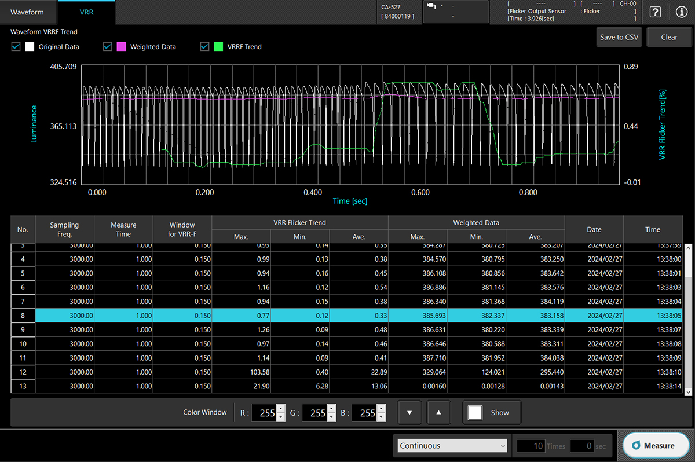The height and width of the screenshot is (462, 695).
Task: Open the Continuous measurement mode dropdown
Action: click(452, 446)
